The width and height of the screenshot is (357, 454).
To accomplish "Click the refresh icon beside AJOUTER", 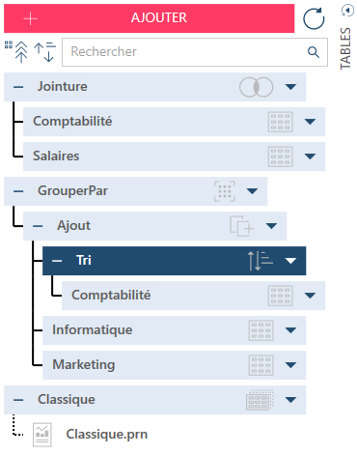I will [314, 18].
